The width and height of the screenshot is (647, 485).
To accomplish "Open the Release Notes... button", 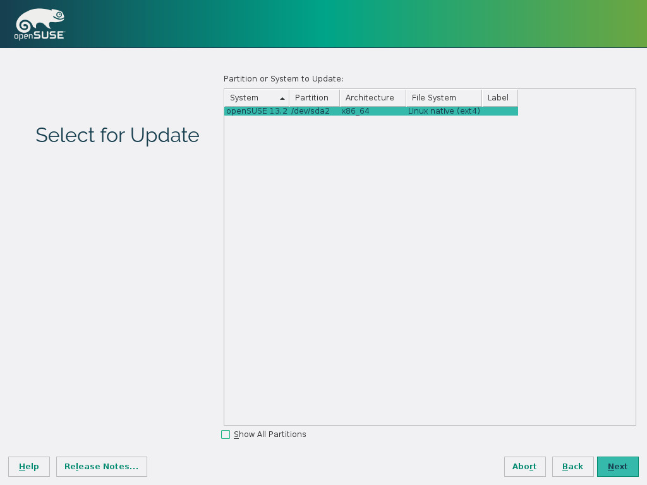I will click(x=102, y=467).
